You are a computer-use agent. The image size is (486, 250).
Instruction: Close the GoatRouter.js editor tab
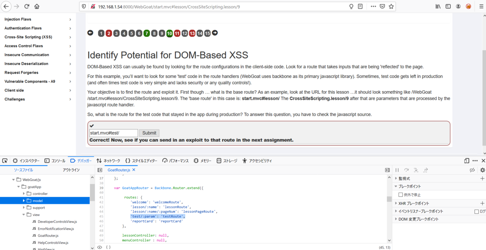tap(134, 170)
